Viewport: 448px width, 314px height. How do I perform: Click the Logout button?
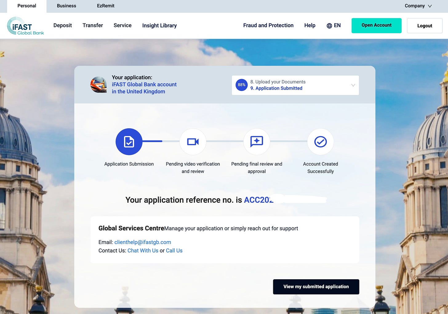pos(425,26)
